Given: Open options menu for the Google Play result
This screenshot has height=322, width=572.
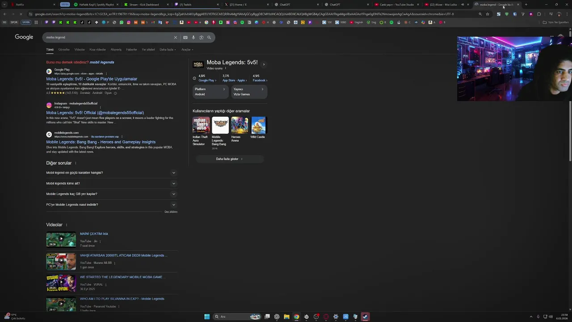Looking at the screenshot, I should click(105, 73).
